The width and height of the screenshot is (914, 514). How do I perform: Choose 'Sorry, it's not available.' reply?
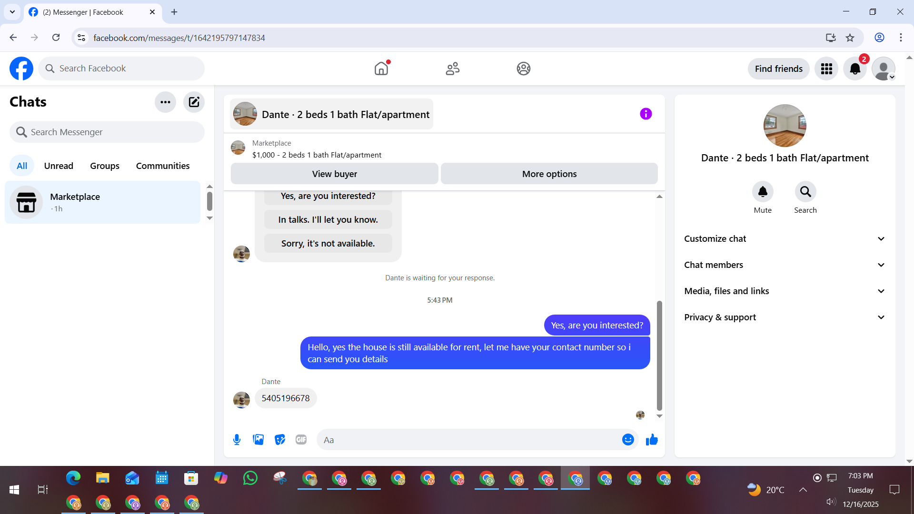coord(328,243)
